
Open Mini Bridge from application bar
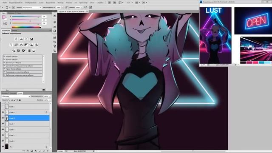115,3
